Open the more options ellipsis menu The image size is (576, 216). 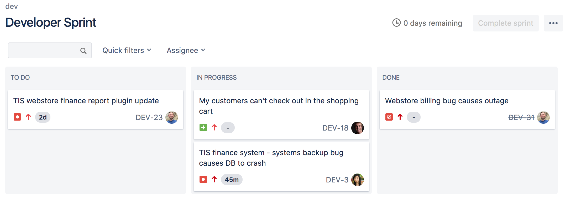tap(553, 23)
